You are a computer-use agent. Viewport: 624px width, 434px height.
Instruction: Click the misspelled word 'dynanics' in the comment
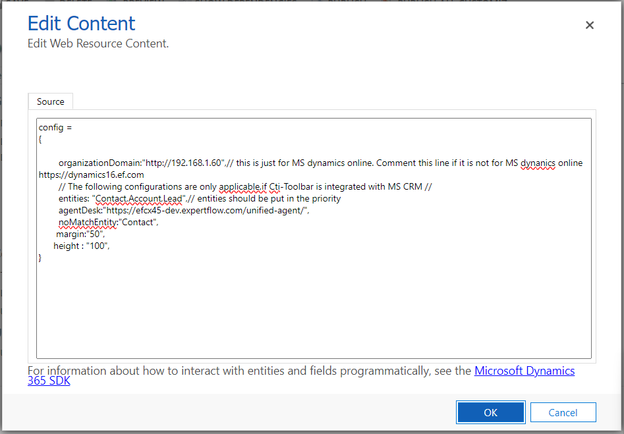point(538,163)
